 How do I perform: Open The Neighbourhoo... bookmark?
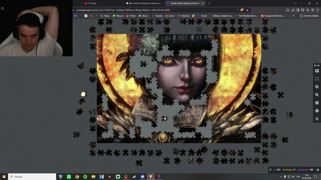(x=246, y=16)
